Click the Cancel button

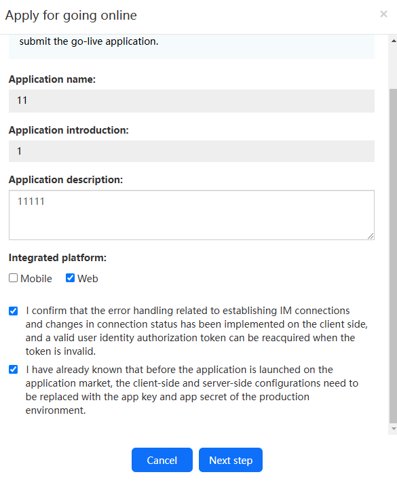[162, 460]
